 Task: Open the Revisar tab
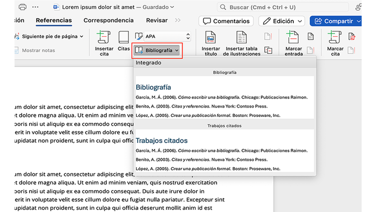click(x=157, y=21)
